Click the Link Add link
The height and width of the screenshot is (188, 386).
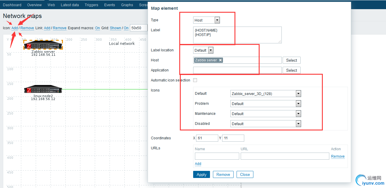pyautogui.click(x=47, y=28)
